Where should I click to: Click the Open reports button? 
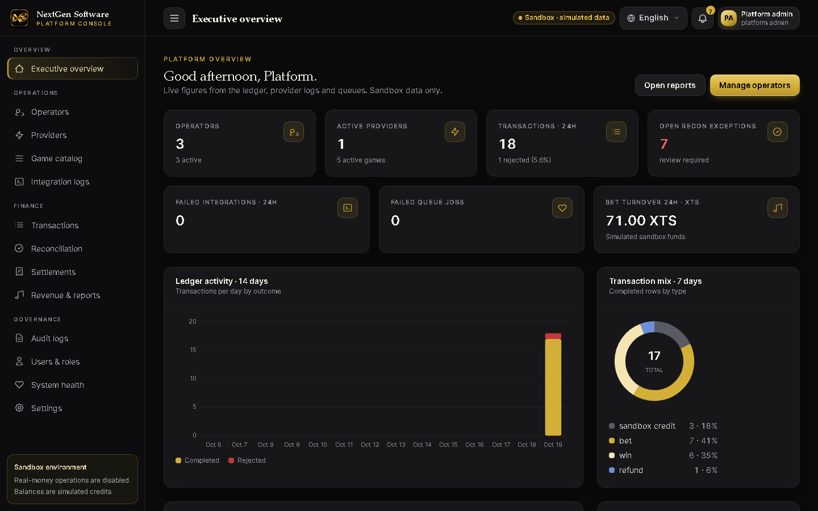click(x=670, y=85)
